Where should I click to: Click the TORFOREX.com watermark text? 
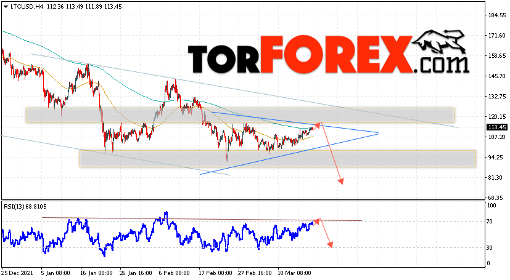pyautogui.click(x=329, y=55)
